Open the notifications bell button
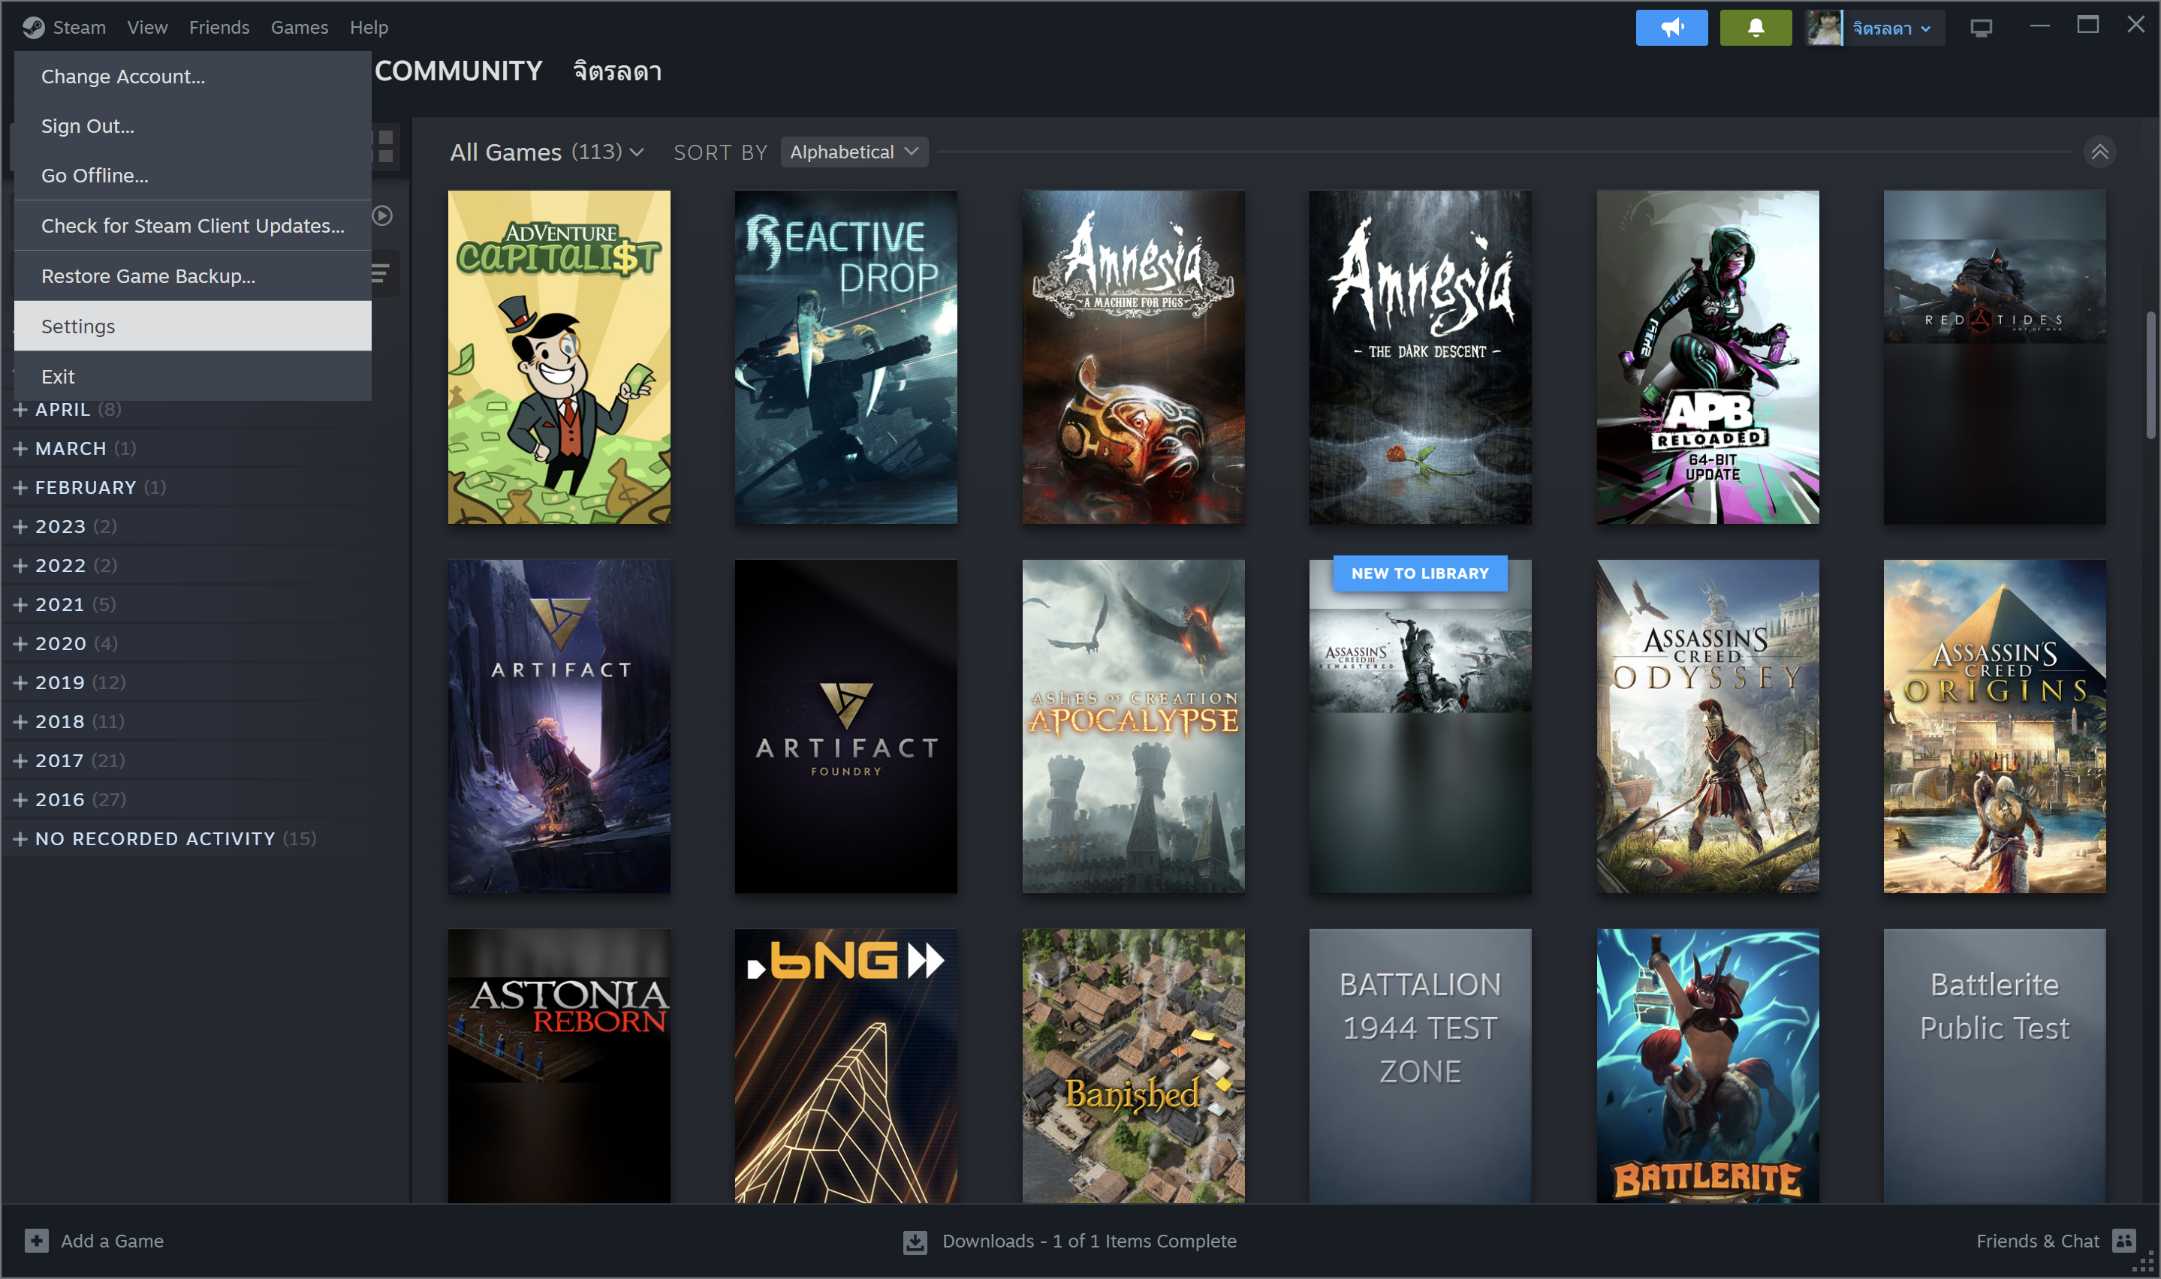This screenshot has height=1279, width=2161. point(1755,28)
